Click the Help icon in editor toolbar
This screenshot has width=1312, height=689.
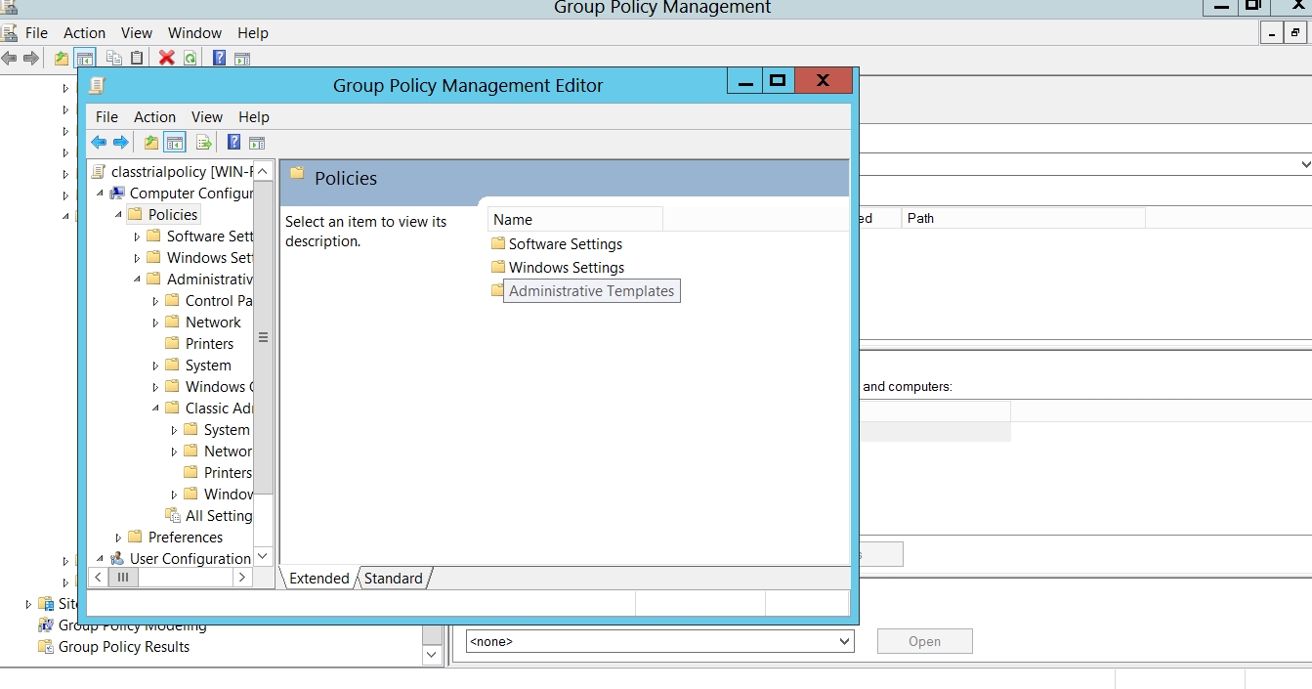[x=234, y=143]
